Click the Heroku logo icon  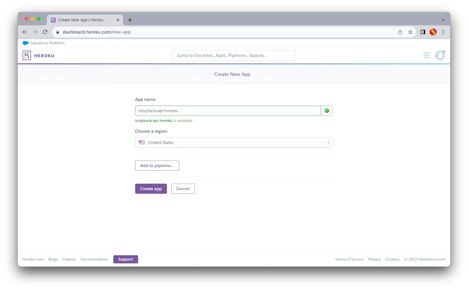coord(26,55)
